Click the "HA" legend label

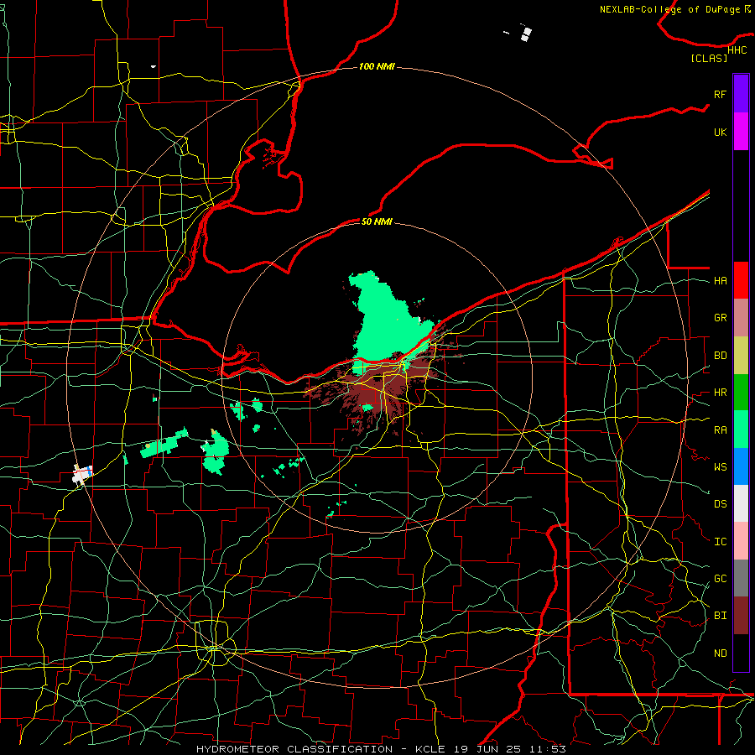(720, 280)
